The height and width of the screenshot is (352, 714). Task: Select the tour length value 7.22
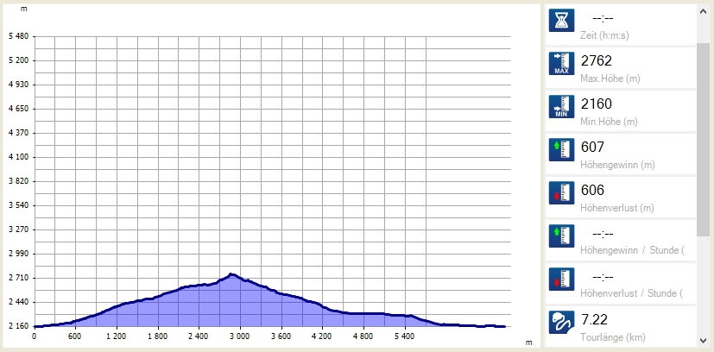[x=594, y=319]
